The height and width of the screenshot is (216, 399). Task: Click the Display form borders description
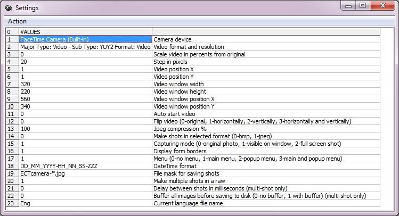(266, 151)
